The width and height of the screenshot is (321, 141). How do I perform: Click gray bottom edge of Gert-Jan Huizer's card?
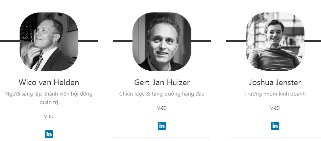pos(162,138)
